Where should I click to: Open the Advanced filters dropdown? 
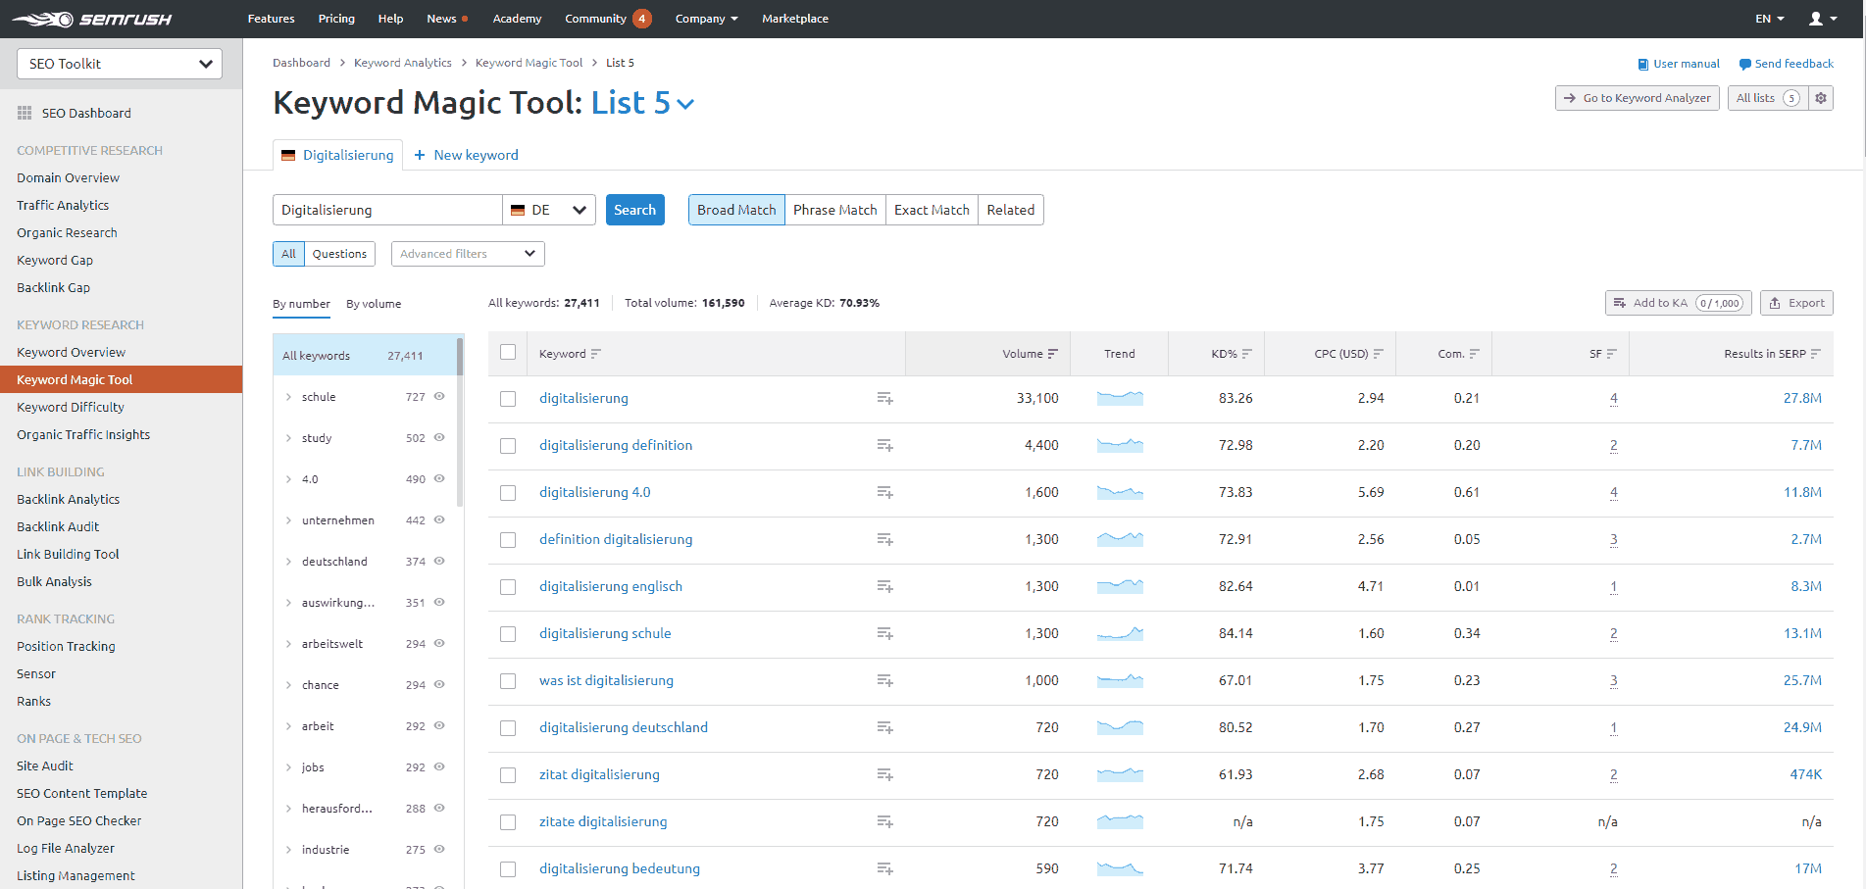coord(468,254)
